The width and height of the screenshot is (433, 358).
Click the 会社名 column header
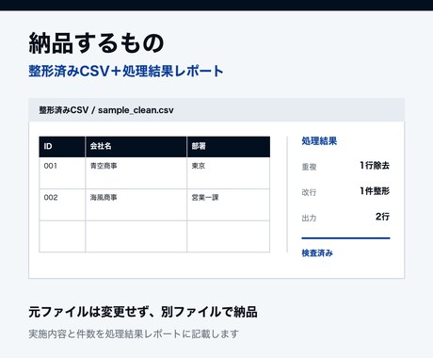136,147
